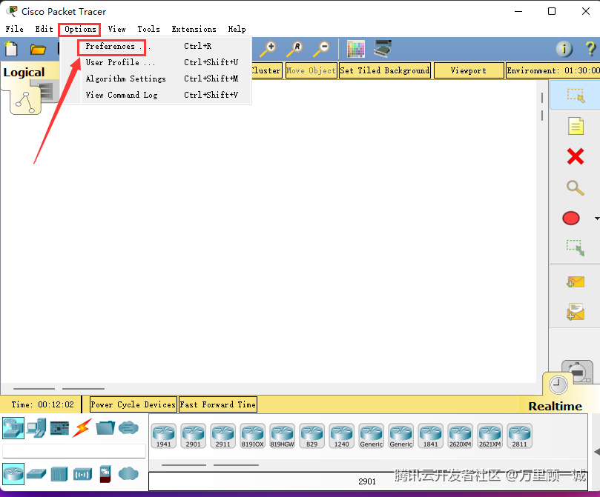600x497 pixels.
Task: Select the Multiuser Connection cloud icon
Action: click(128, 427)
